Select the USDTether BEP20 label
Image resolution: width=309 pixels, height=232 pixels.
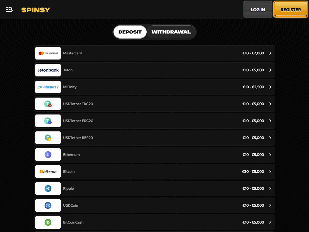(x=78, y=138)
